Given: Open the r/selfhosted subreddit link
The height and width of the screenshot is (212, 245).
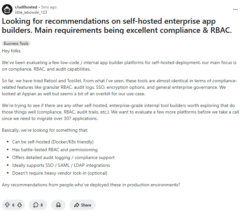Looking at the screenshot, I should pos(26,7).
